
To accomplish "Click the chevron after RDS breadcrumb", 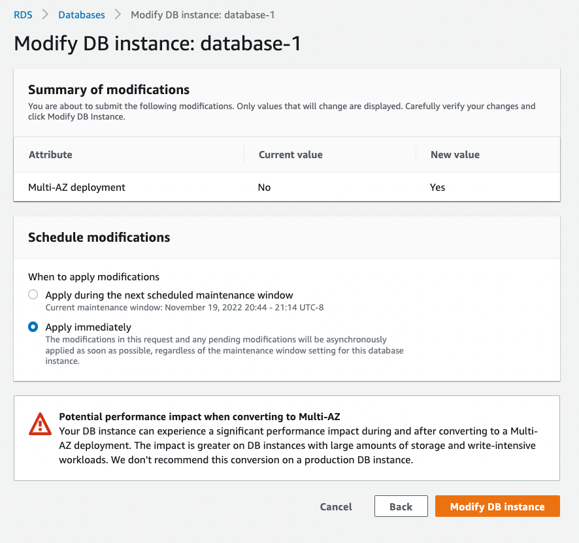I will pos(45,15).
